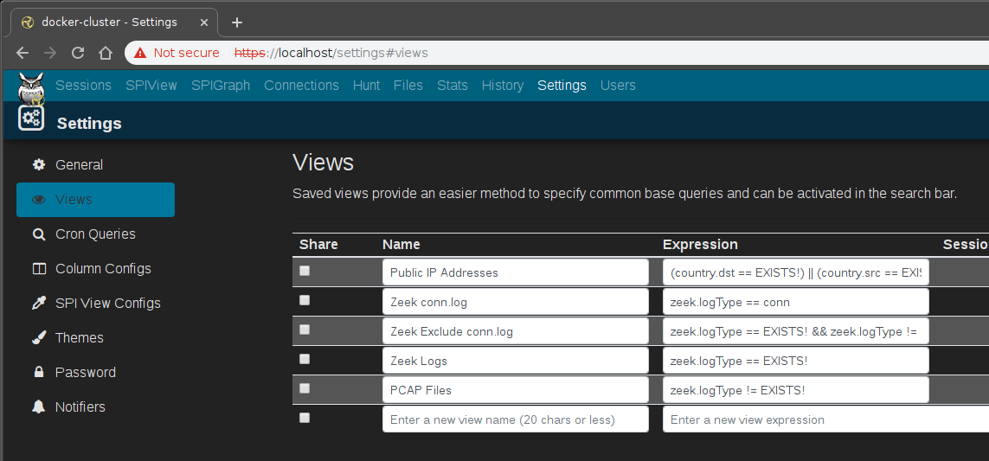Viewport: 989px width, 461px height.
Task: Edit the Zeek Exclude conn.log expression field
Action: 796,331
